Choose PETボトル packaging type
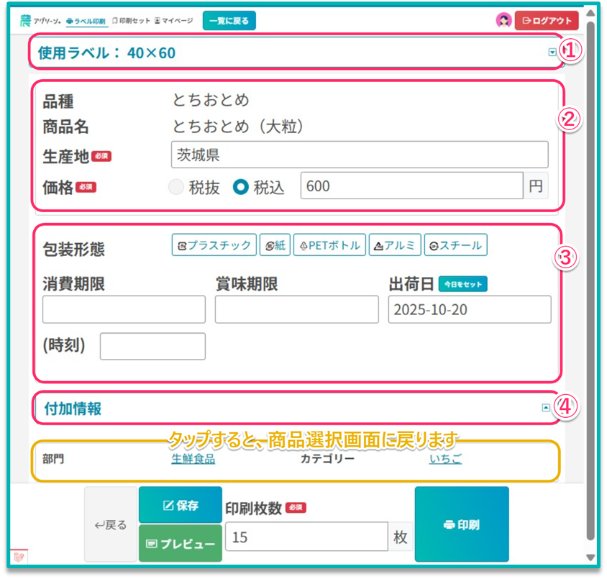607x579 pixels. pos(329,245)
